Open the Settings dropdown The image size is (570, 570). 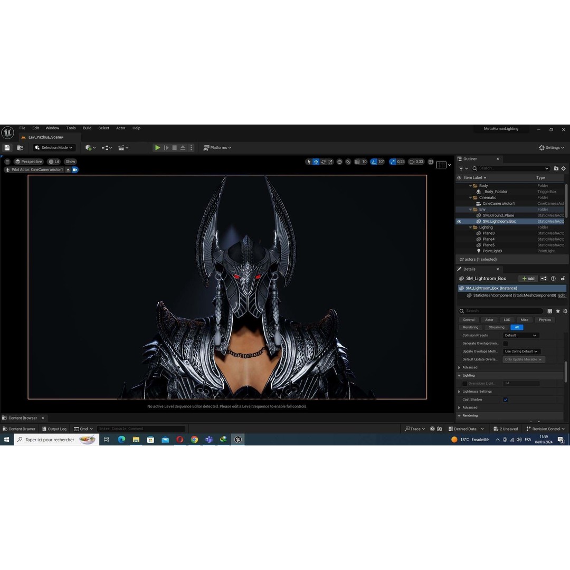coord(552,148)
